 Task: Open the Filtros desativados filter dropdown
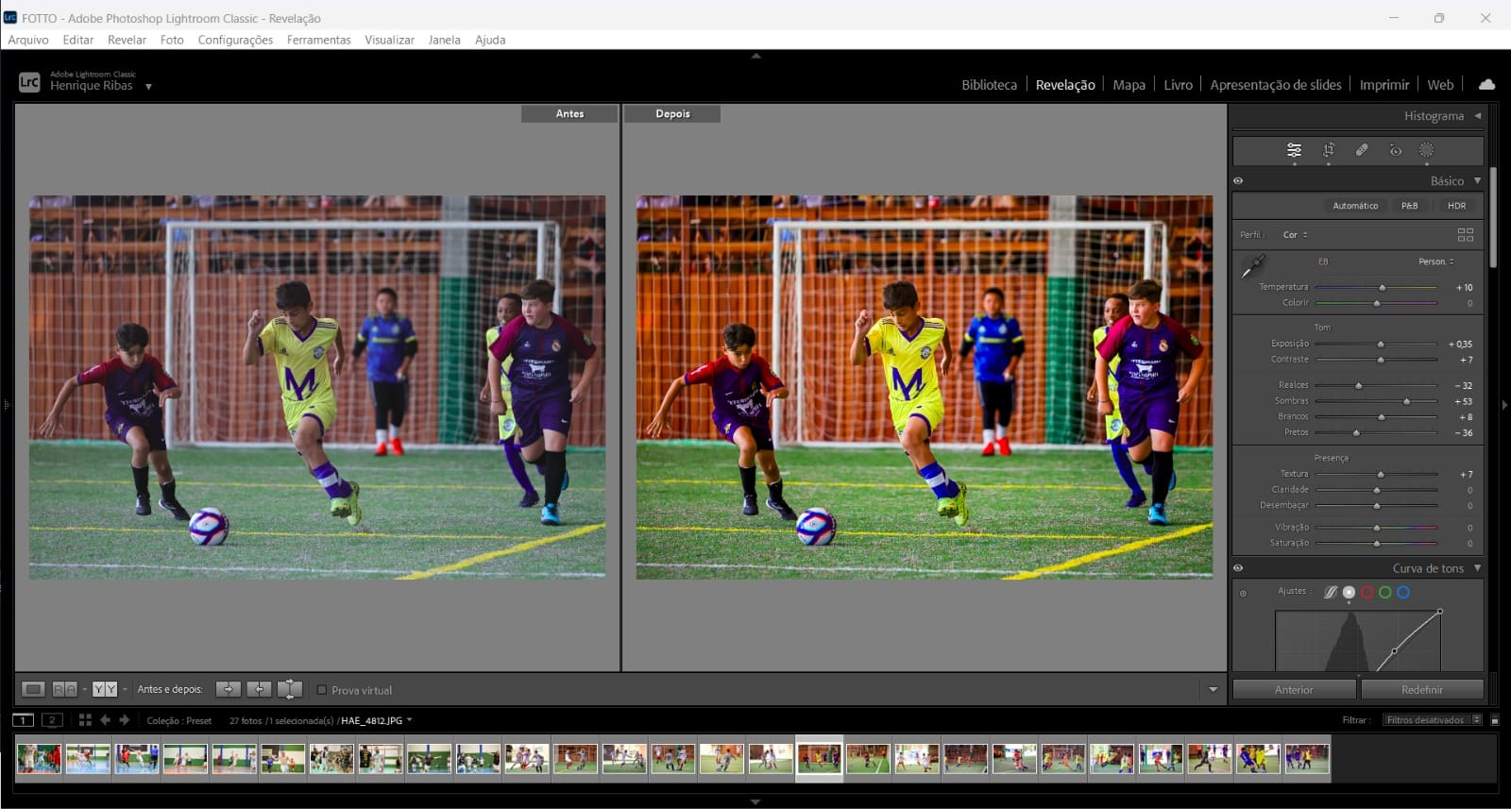pyautogui.click(x=1432, y=720)
